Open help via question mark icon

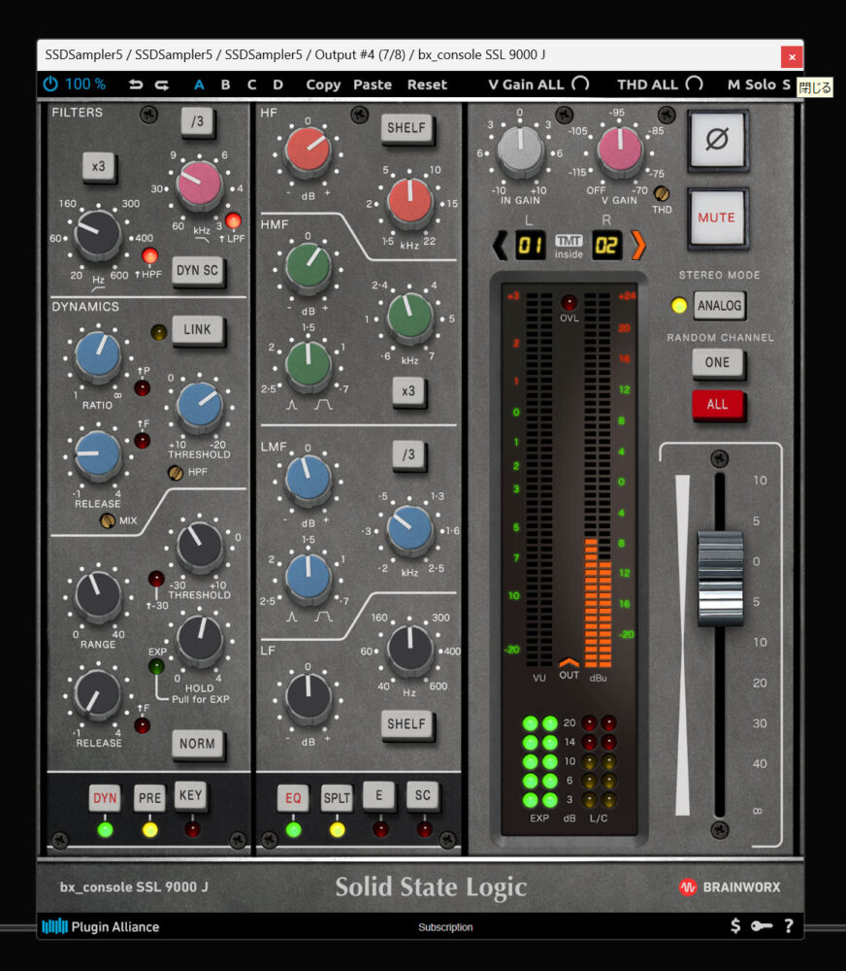tap(789, 925)
